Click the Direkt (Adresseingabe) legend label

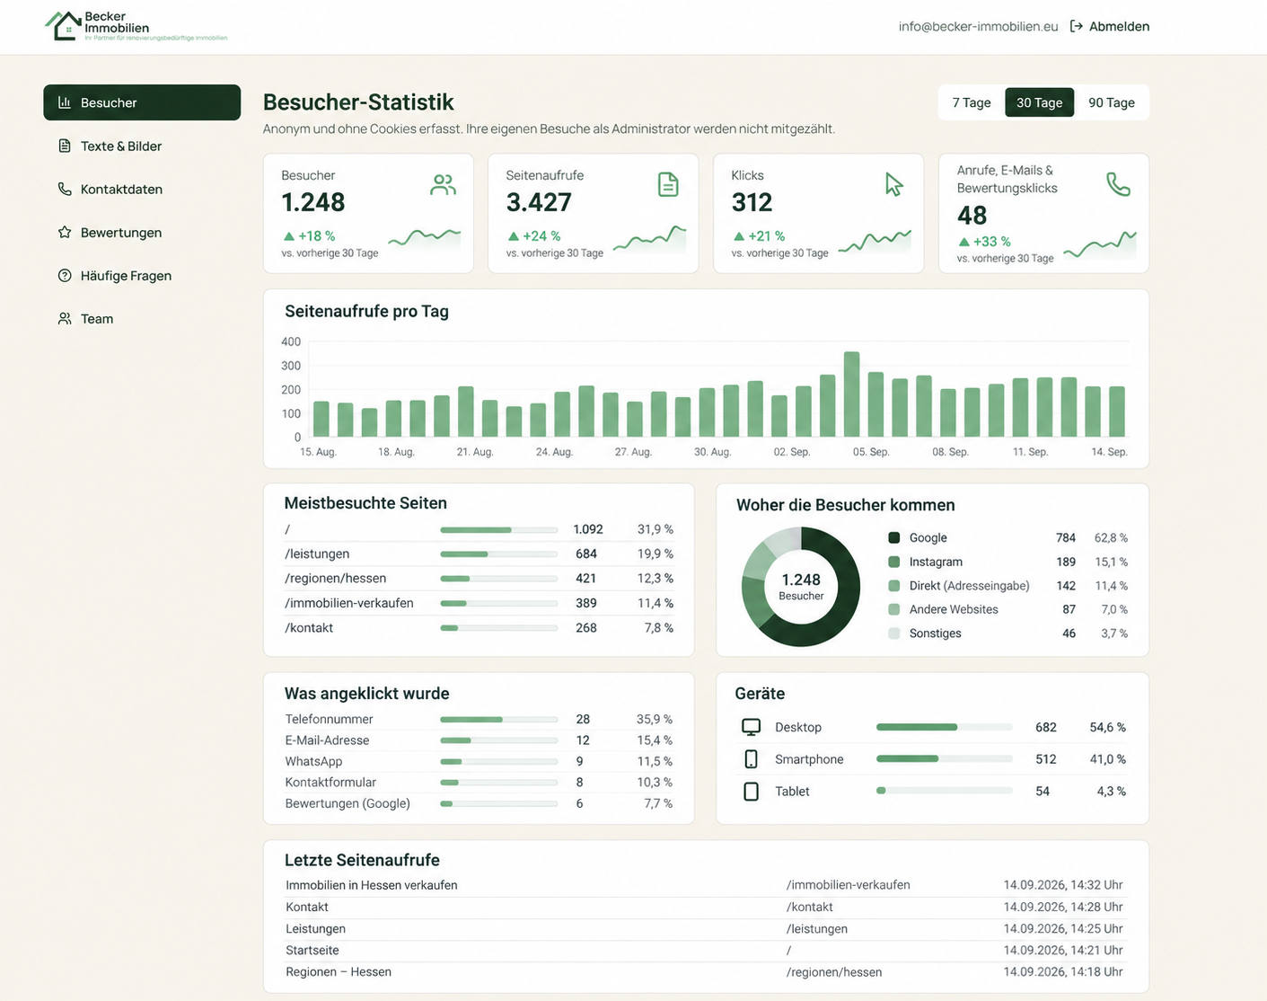pyautogui.click(x=970, y=586)
